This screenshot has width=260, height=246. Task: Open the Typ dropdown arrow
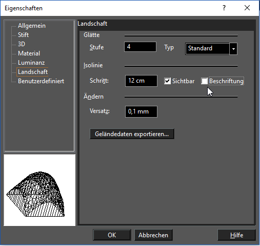[x=233, y=49]
